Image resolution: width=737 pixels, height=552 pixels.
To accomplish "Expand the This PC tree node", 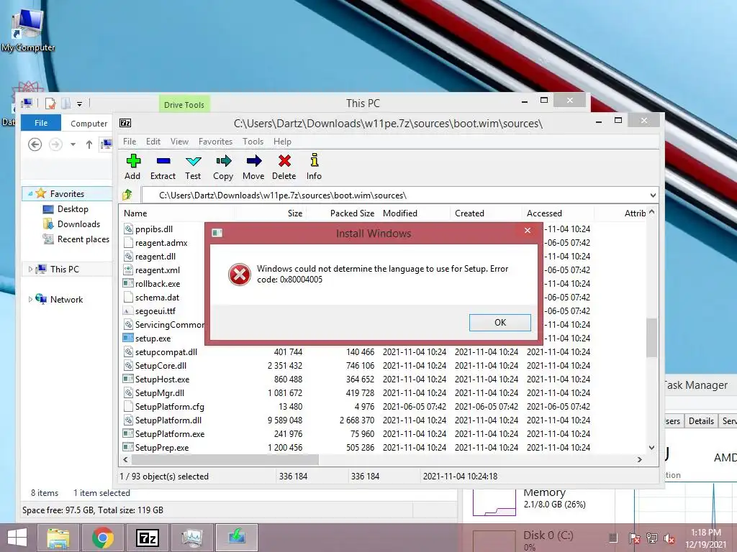I will (30, 269).
